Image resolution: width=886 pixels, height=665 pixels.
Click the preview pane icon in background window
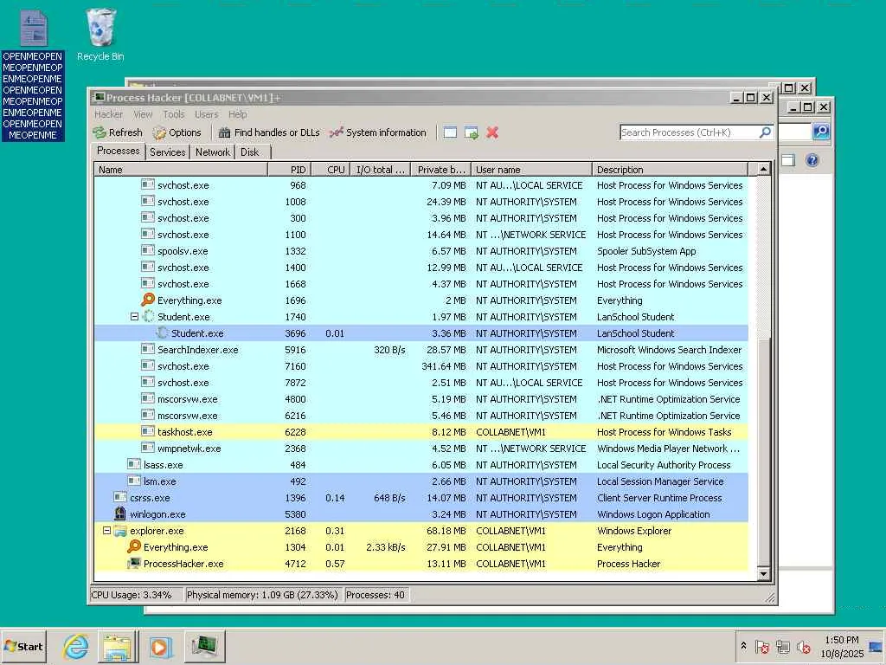point(788,160)
